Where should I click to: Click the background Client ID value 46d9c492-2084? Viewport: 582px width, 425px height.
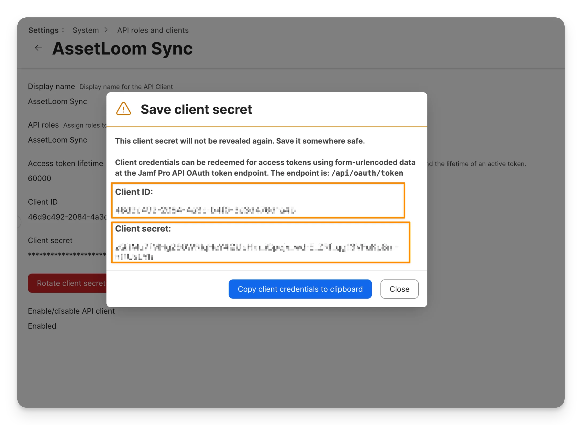tap(67, 217)
